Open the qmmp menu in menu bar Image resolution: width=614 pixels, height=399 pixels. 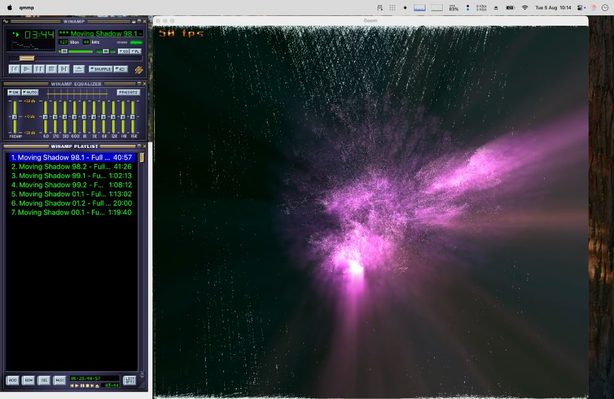pos(26,8)
